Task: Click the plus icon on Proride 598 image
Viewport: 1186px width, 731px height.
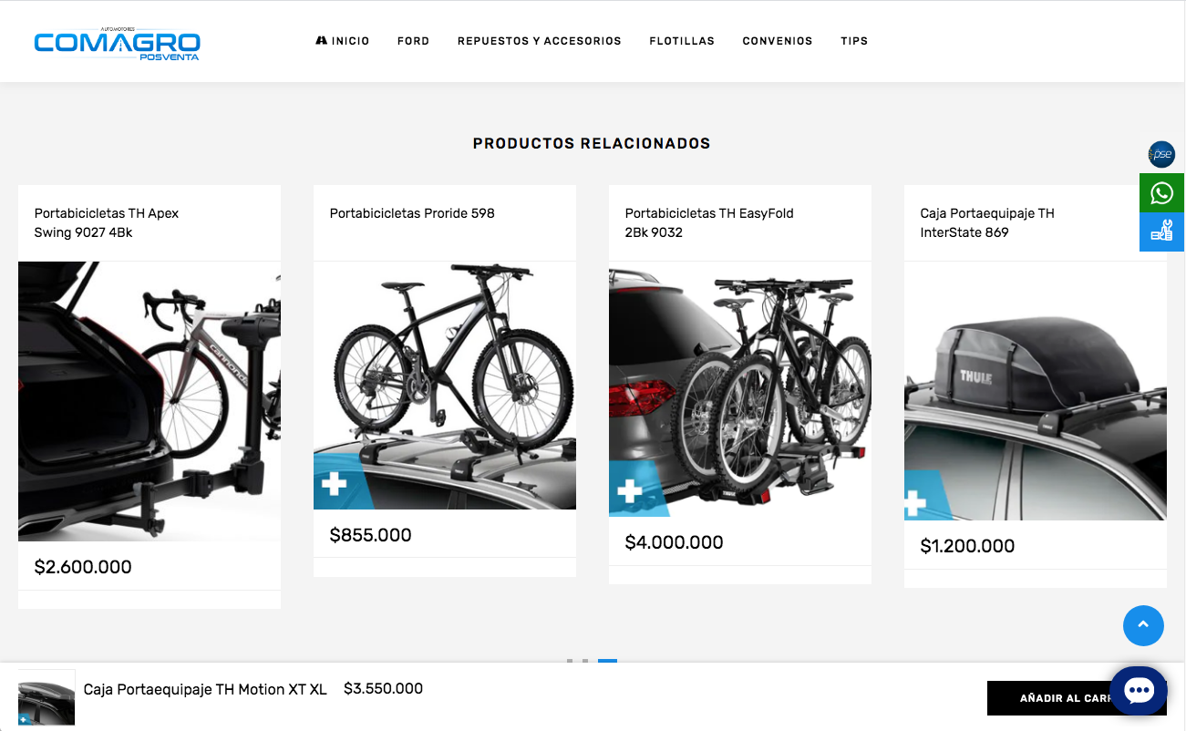Action: click(335, 484)
